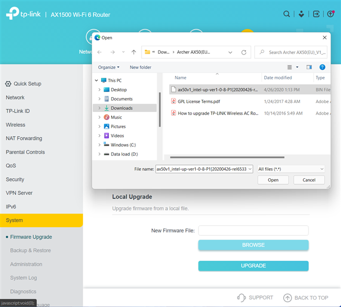Click the UPGRADE button
This screenshot has height=307, width=341.
click(x=253, y=265)
